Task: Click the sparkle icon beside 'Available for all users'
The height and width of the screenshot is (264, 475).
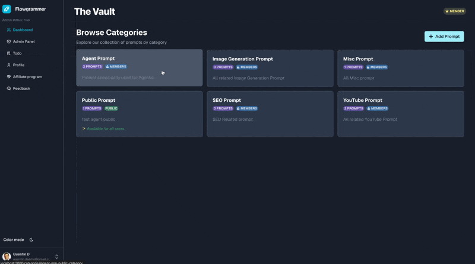Action: (x=84, y=128)
